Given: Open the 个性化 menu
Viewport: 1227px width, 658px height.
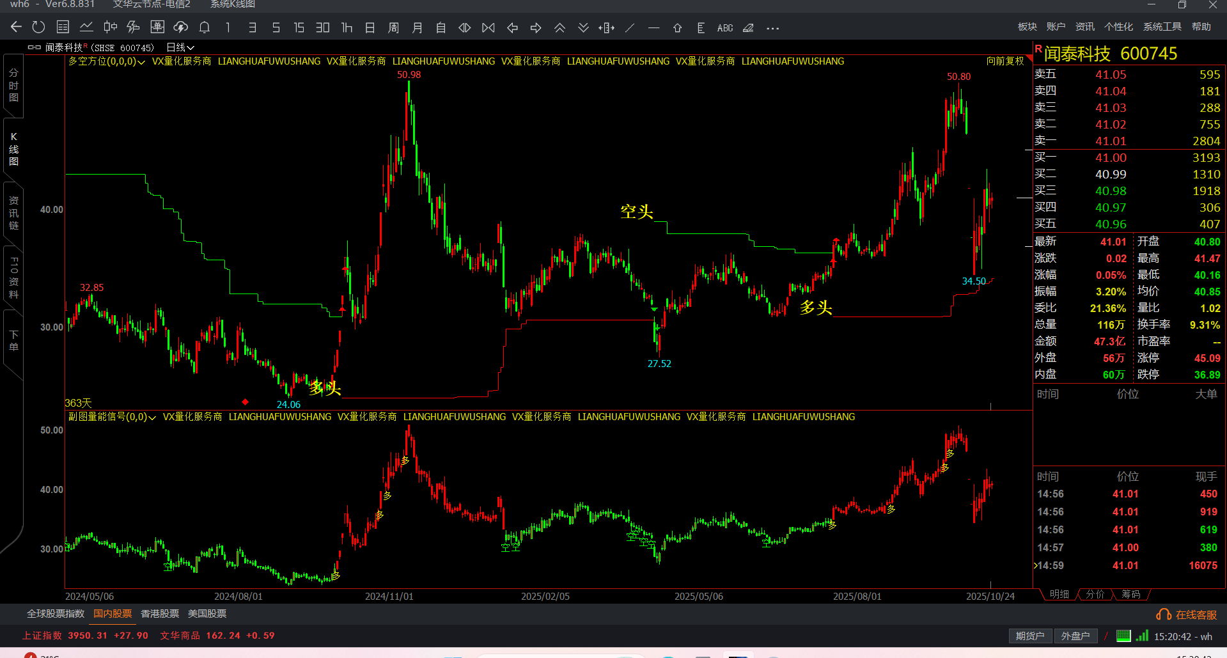Looking at the screenshot, I should click(1118, 26).
